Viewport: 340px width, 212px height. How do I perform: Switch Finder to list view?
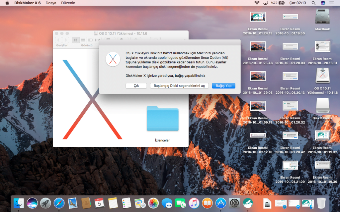point(83,40)
